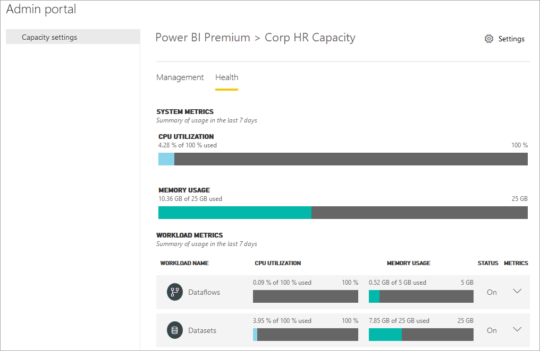Click the '0.52 GB of 5 GB used' text
Screen dimensions: 540x351
398,283
